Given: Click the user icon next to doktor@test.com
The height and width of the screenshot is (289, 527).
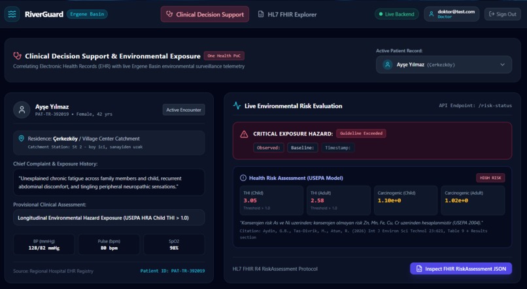Looking at the screenshot, I should click(x=432, y=14).
